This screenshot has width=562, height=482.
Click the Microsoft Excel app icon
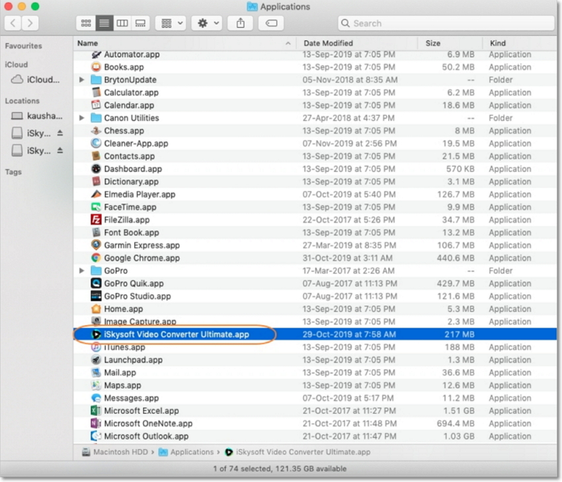pyautogui.click(x=96, y=411)
